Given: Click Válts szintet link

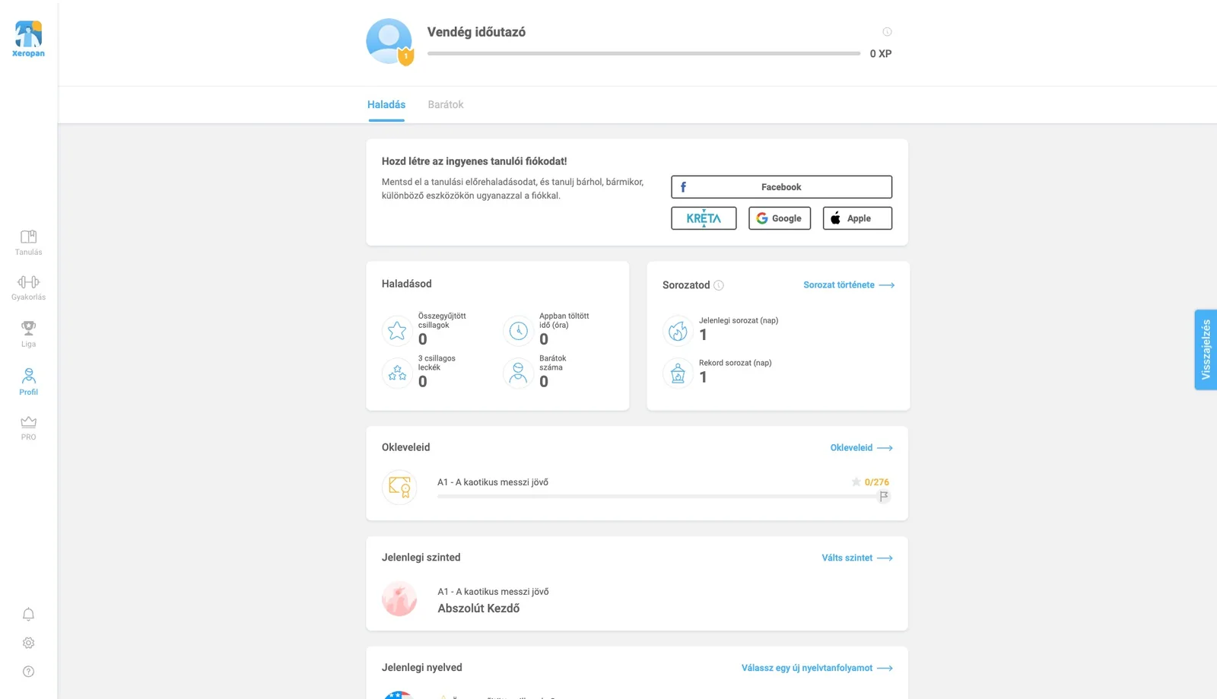Looking at the screenshot, I should (x=857, y=558).
